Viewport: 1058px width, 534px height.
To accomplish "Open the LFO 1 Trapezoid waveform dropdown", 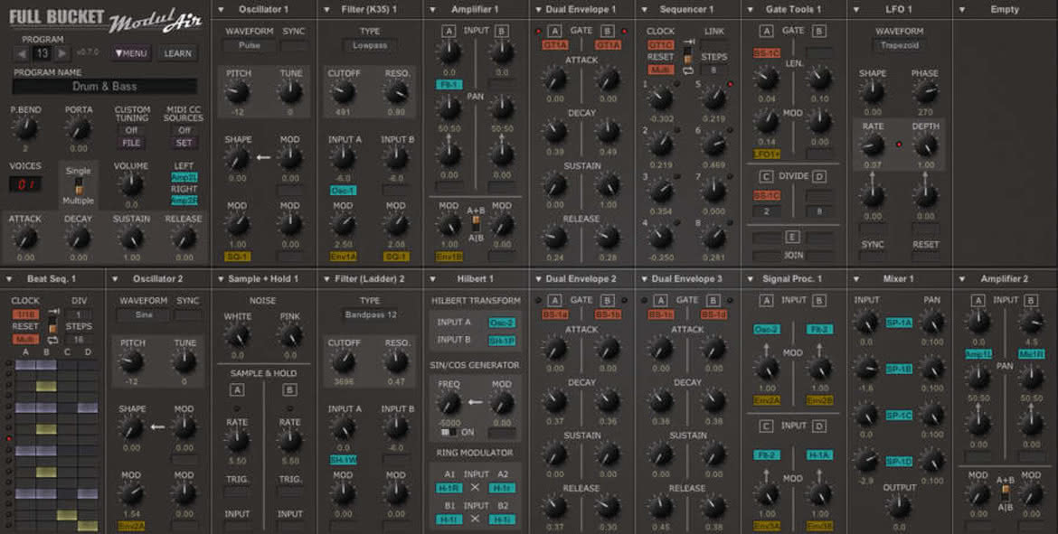I will [899, 46].
